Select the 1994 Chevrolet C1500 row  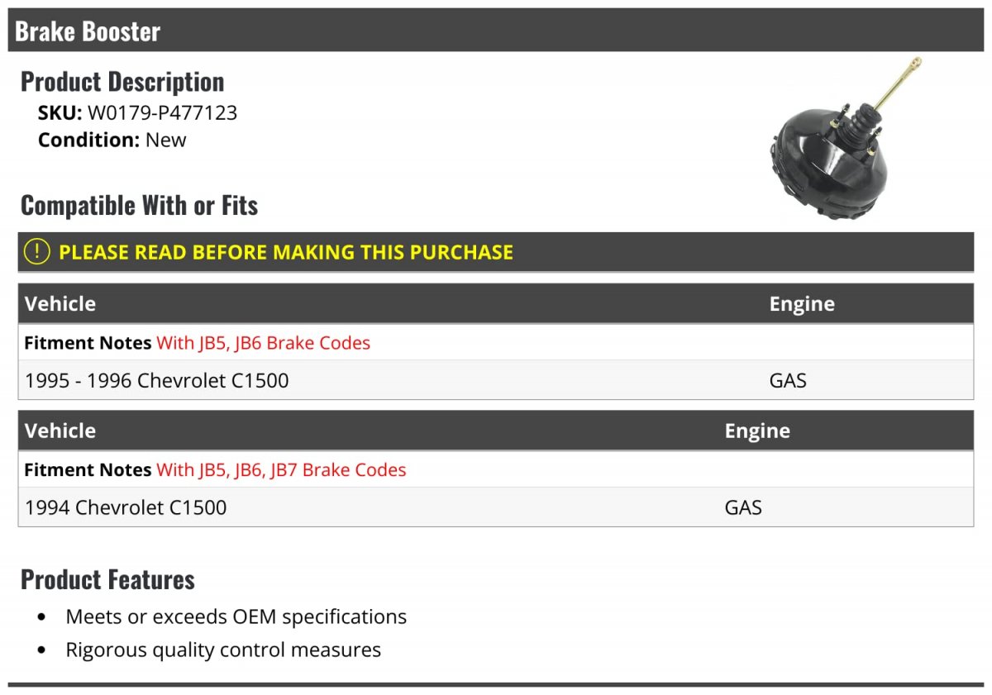[x=496, y=507]
